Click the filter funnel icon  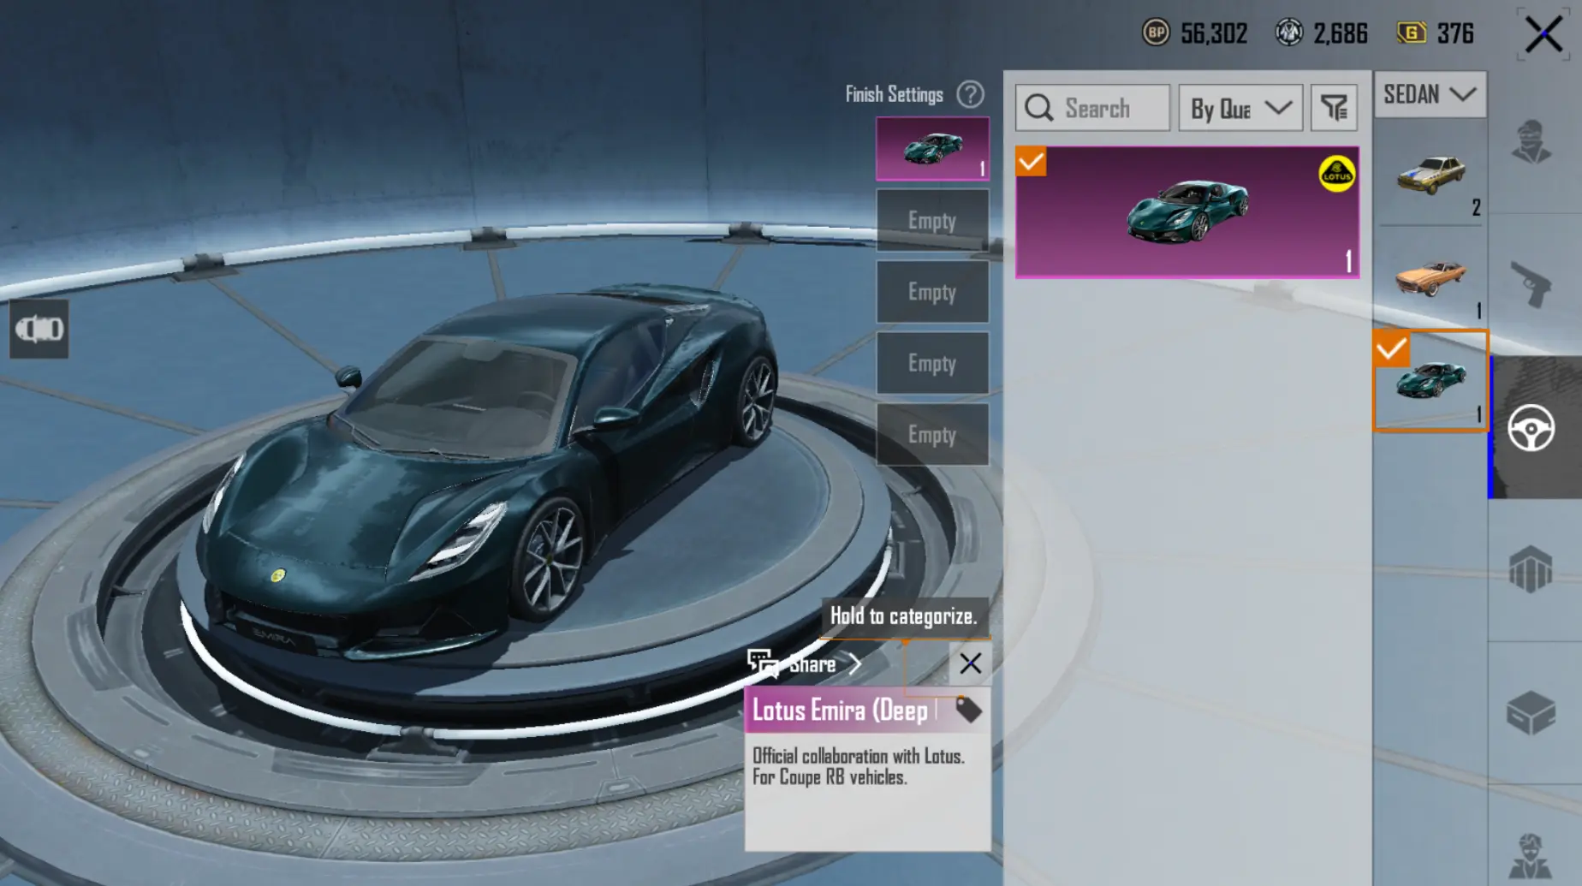point(1333,108)
